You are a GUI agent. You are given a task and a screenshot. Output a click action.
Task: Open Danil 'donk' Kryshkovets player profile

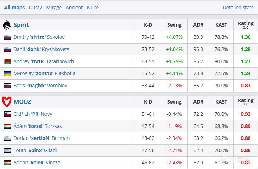tap(41, 49)
